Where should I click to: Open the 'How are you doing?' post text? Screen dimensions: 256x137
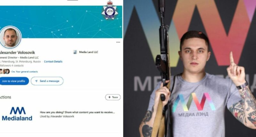(77, 112)
